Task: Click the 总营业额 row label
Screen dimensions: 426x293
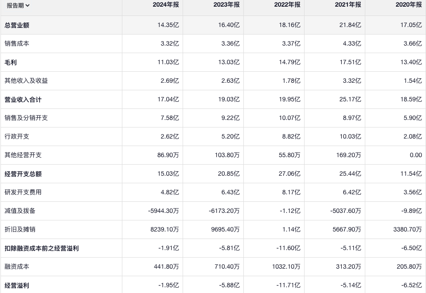Action: 17,25
